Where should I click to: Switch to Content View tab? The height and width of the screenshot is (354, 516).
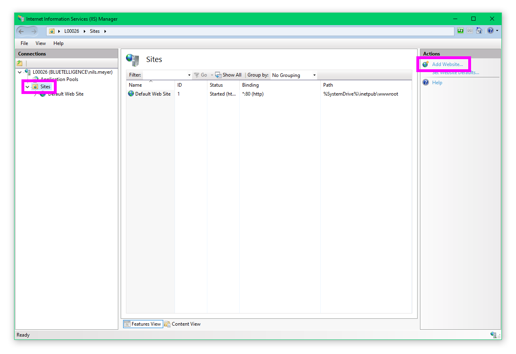[183, 324]
